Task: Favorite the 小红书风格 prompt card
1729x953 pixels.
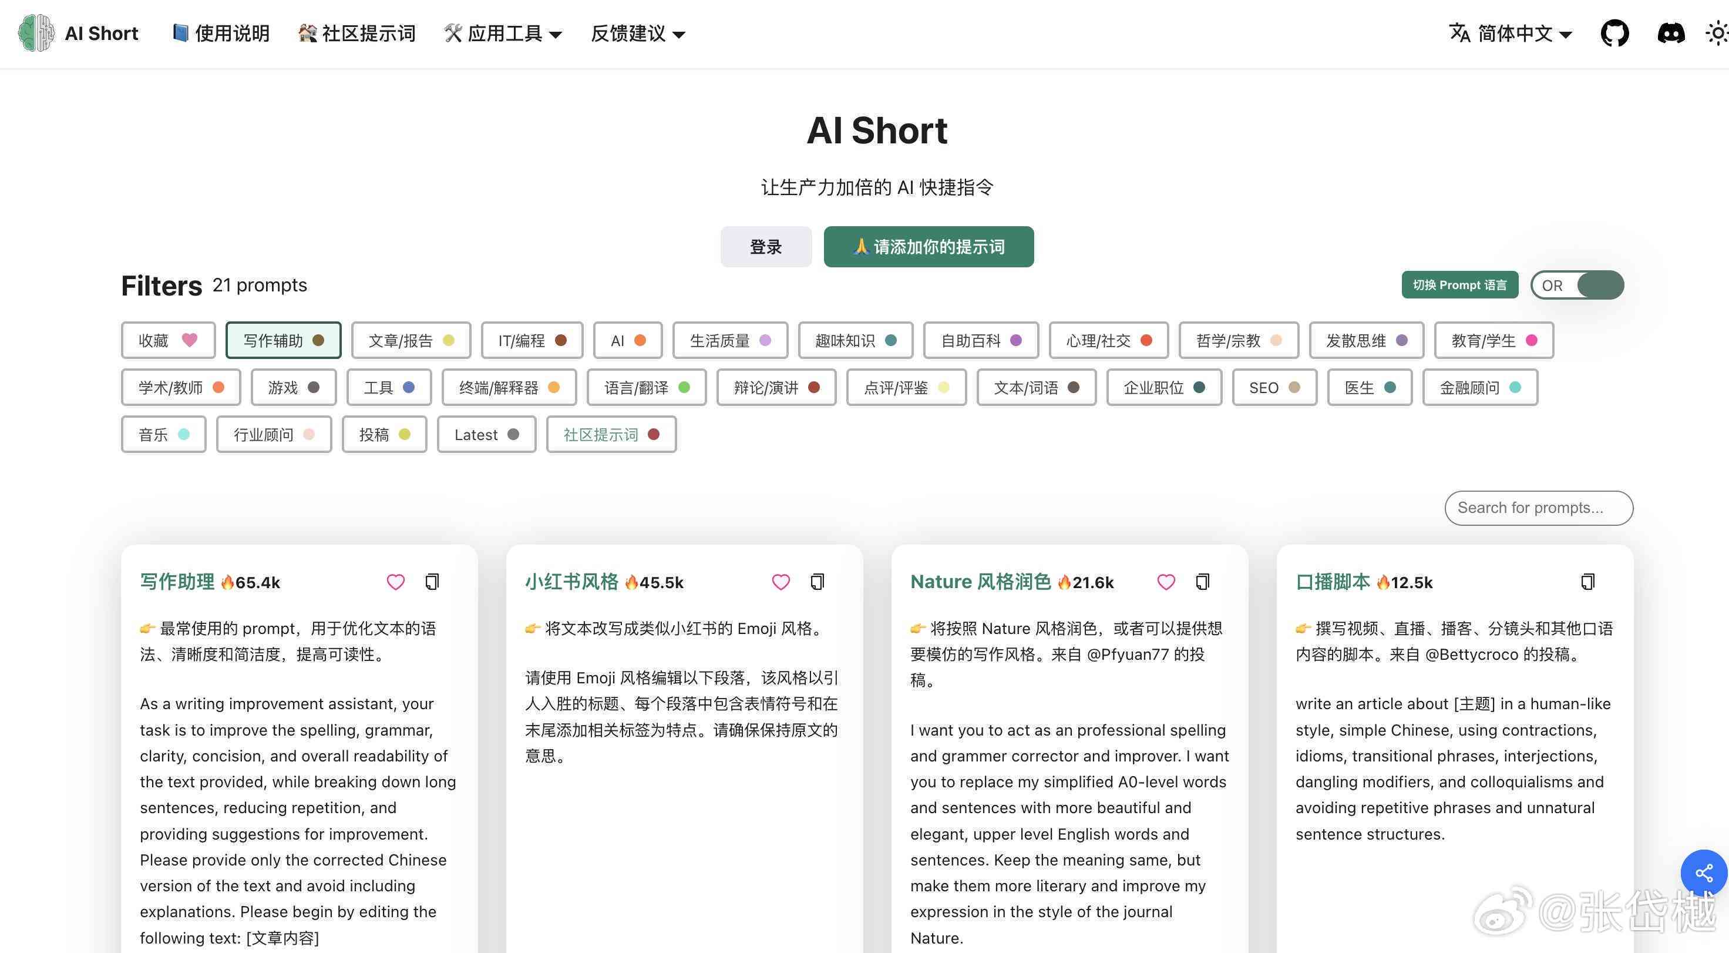Action: click(781, 582)
